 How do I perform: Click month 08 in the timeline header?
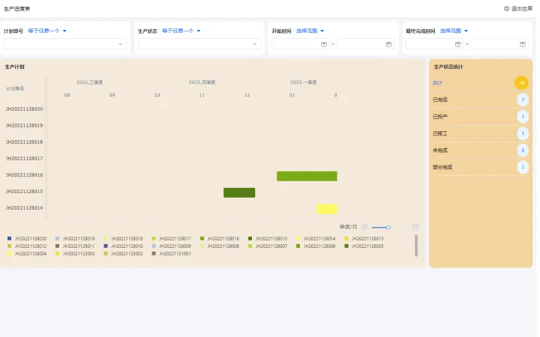[x=67, y=95]
